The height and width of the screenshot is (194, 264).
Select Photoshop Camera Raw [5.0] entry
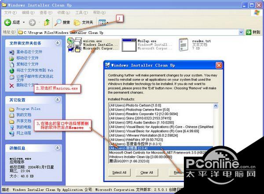139,110
